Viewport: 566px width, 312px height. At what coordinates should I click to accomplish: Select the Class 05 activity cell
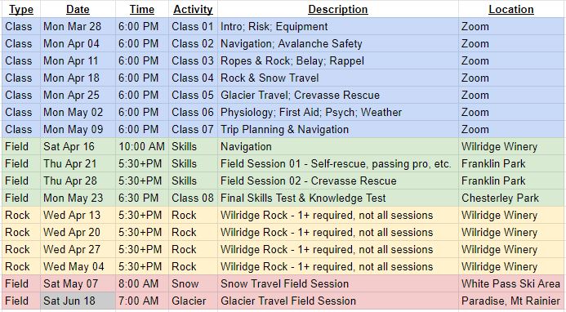[193, 96]
